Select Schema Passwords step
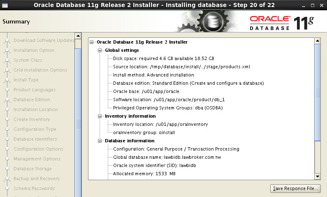327x197 pixels. point(34,188)
